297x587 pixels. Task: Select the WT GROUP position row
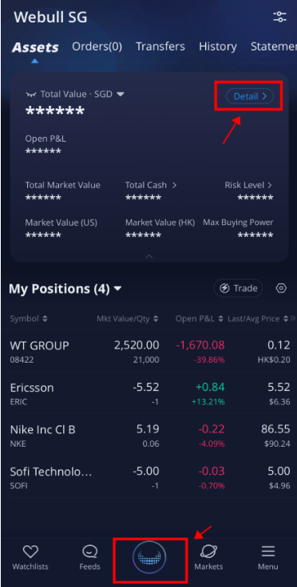(x=149, y=352)
